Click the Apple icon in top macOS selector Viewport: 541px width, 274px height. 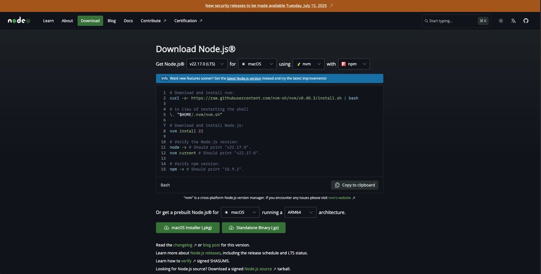(243, 64)
